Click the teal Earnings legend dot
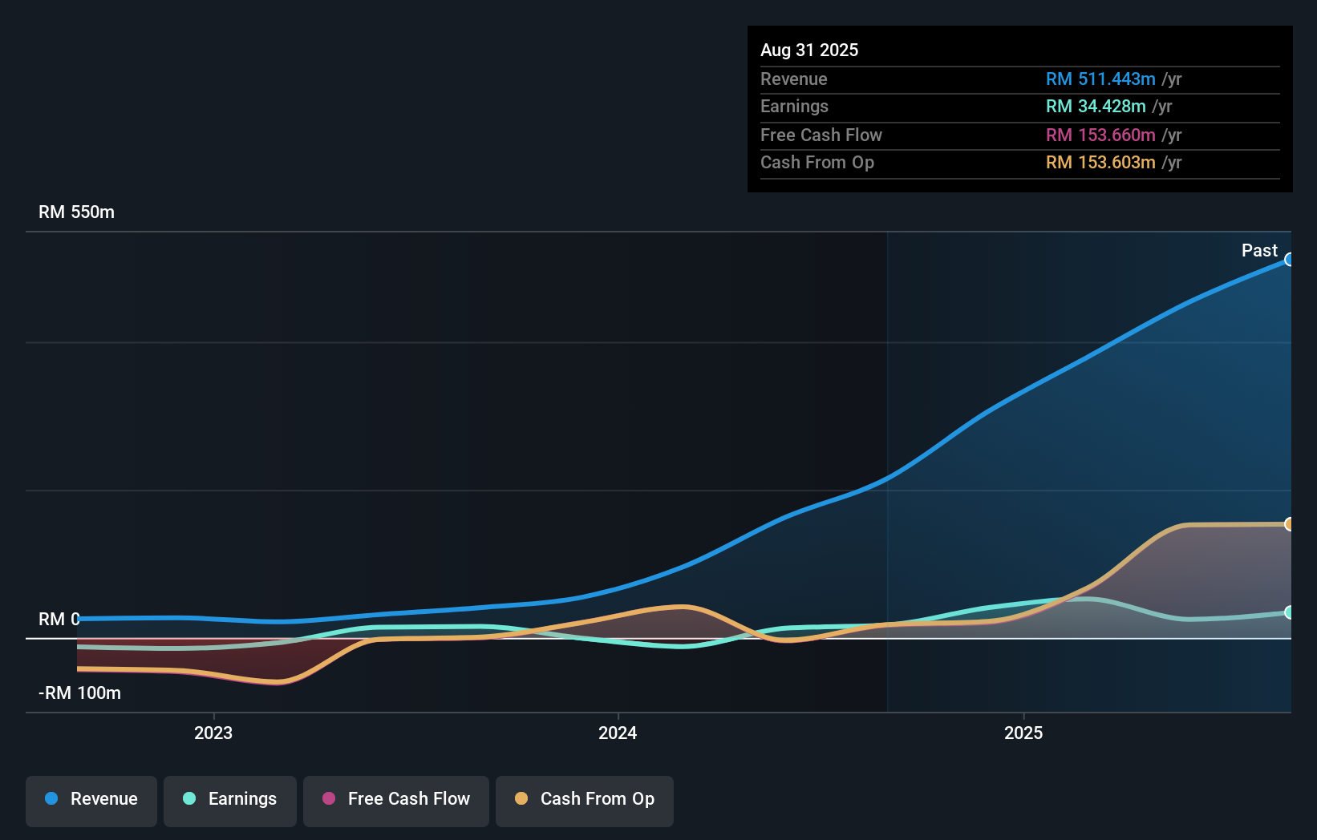 click(x=189, y=798)
